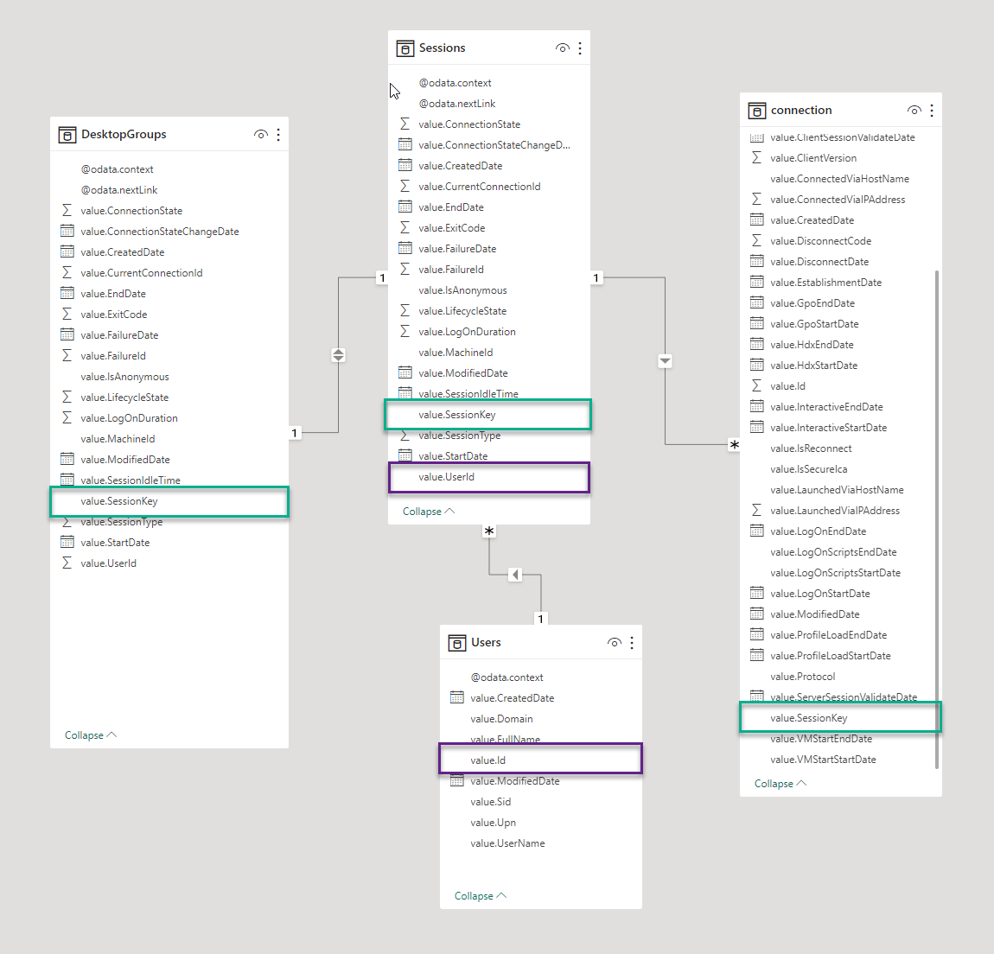Click the DesktopGroups-Sessions bidirectional filter marker
Screen dimensions: 994x954
338,355
